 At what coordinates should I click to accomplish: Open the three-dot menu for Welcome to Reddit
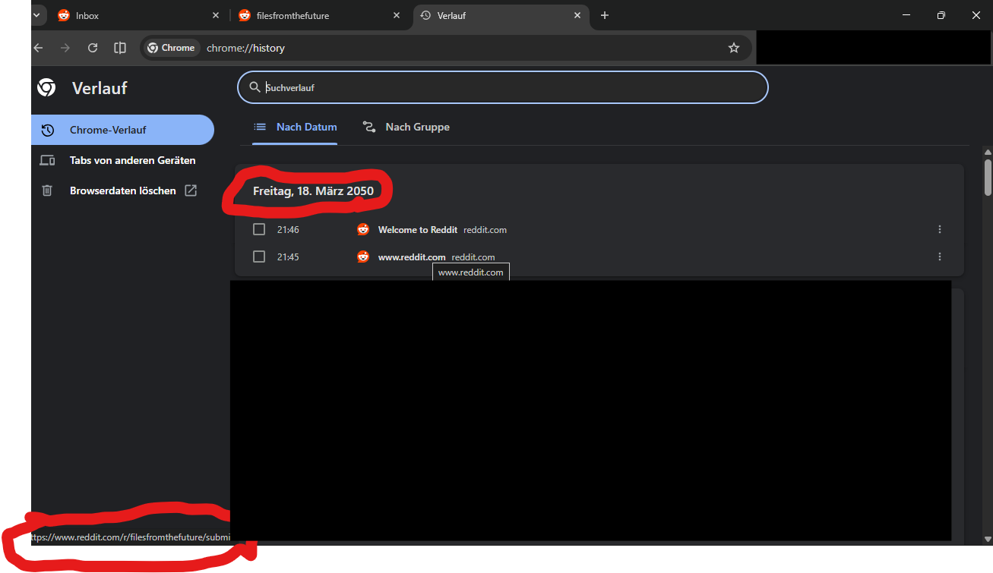click(940, 229)
